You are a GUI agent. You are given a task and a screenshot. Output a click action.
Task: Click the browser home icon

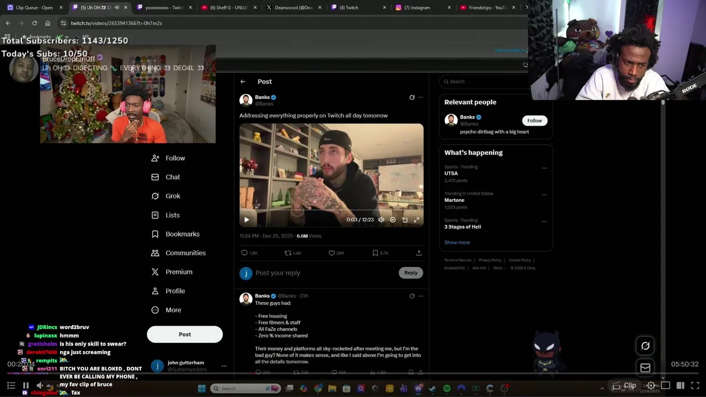47,23
